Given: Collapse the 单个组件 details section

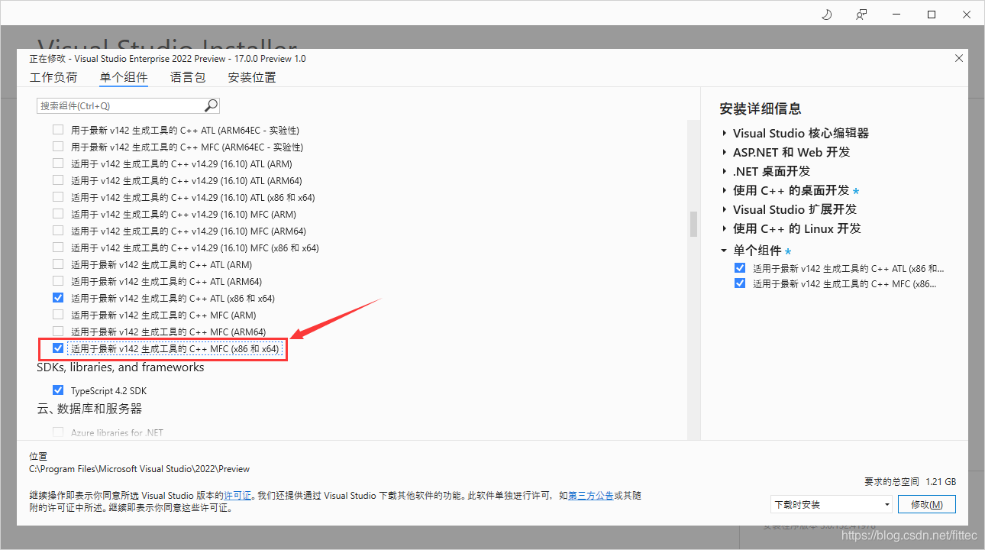Looking at the screenshot, I should point(725,251).
